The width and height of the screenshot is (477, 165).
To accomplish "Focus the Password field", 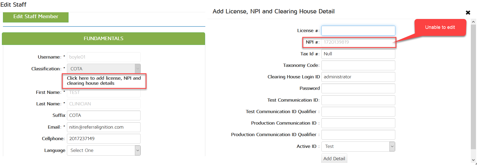I will coord(358,88).
